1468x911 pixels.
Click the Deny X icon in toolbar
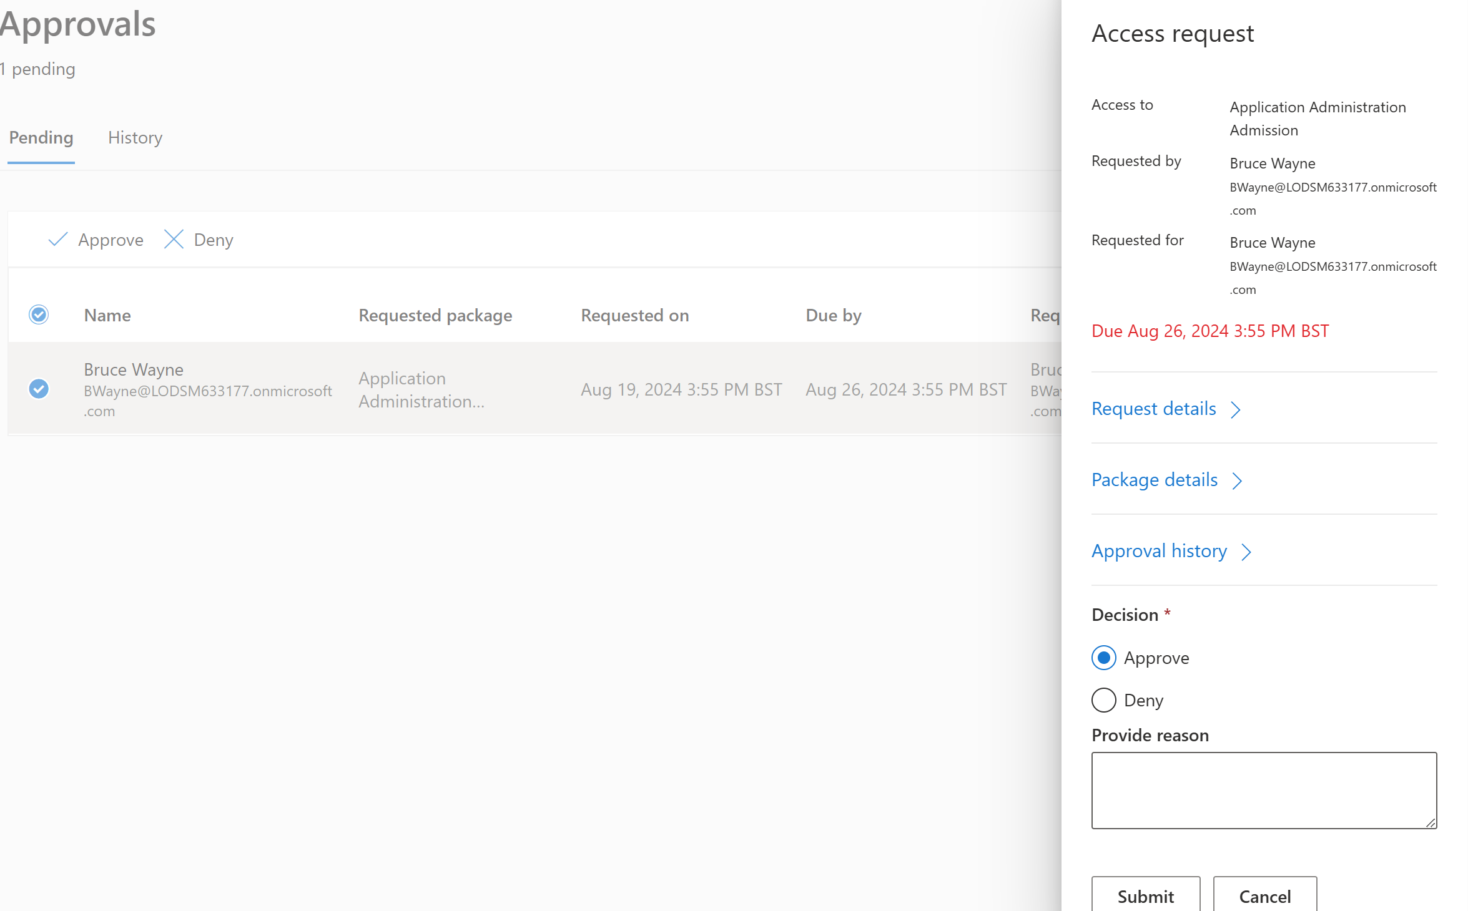pyautogui.click(x=174, y=240)
